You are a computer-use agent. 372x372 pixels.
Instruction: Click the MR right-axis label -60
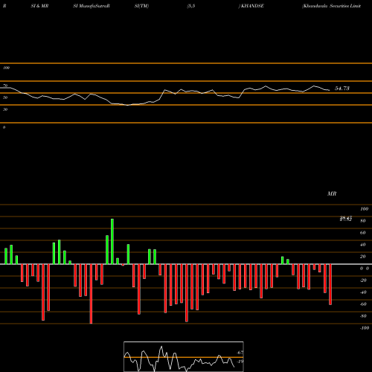pos(363,304)
